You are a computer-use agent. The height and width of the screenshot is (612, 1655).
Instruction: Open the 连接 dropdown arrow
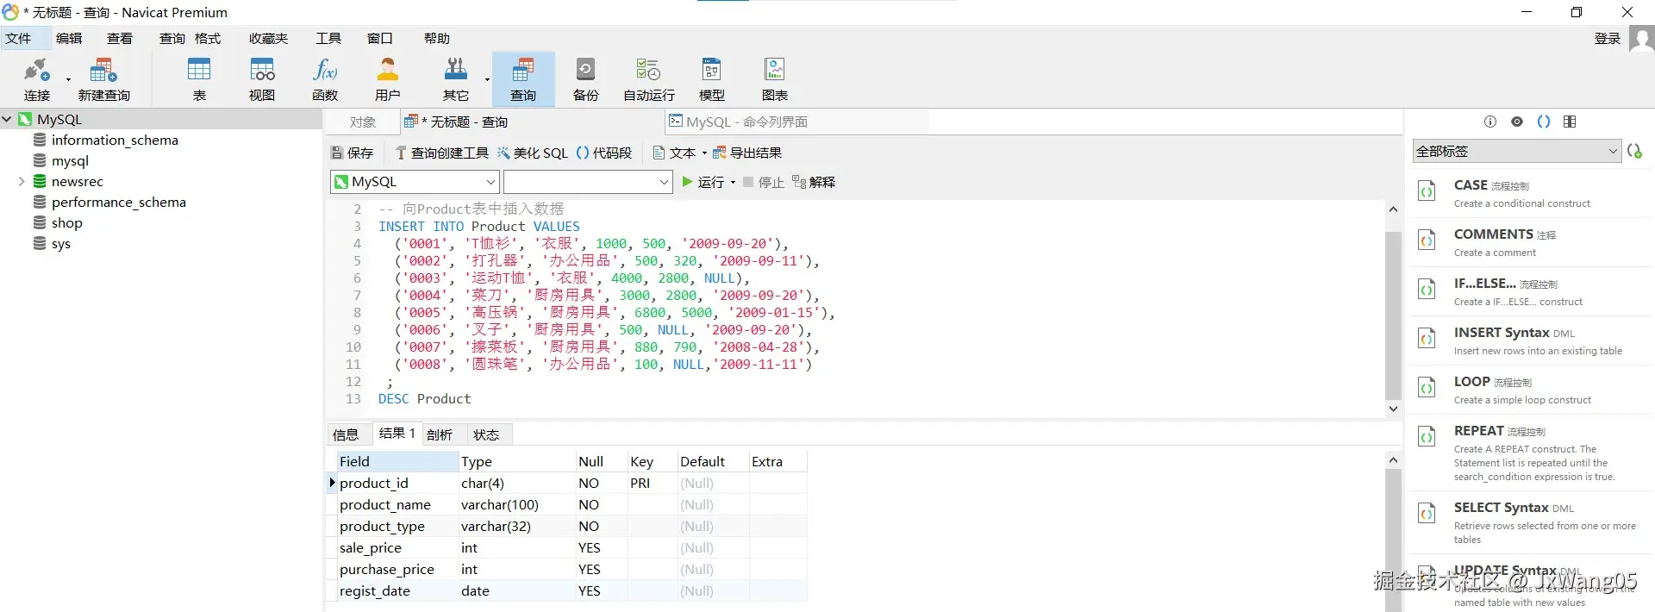[x=68, y=79]
